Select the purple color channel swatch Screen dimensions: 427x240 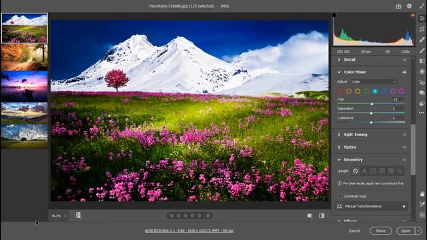click(x=393, y=91)
